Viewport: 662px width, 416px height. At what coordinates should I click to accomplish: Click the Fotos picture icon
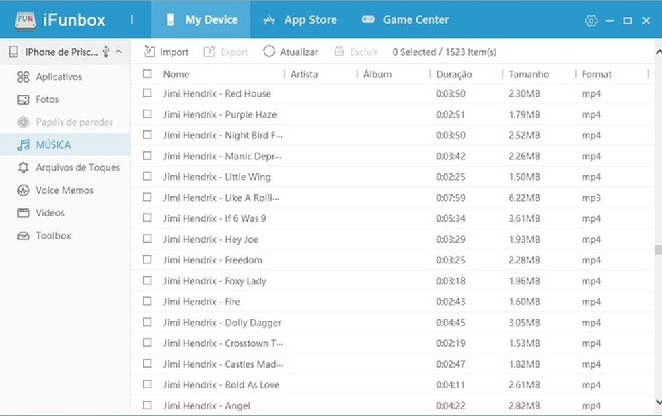point(24,99)
